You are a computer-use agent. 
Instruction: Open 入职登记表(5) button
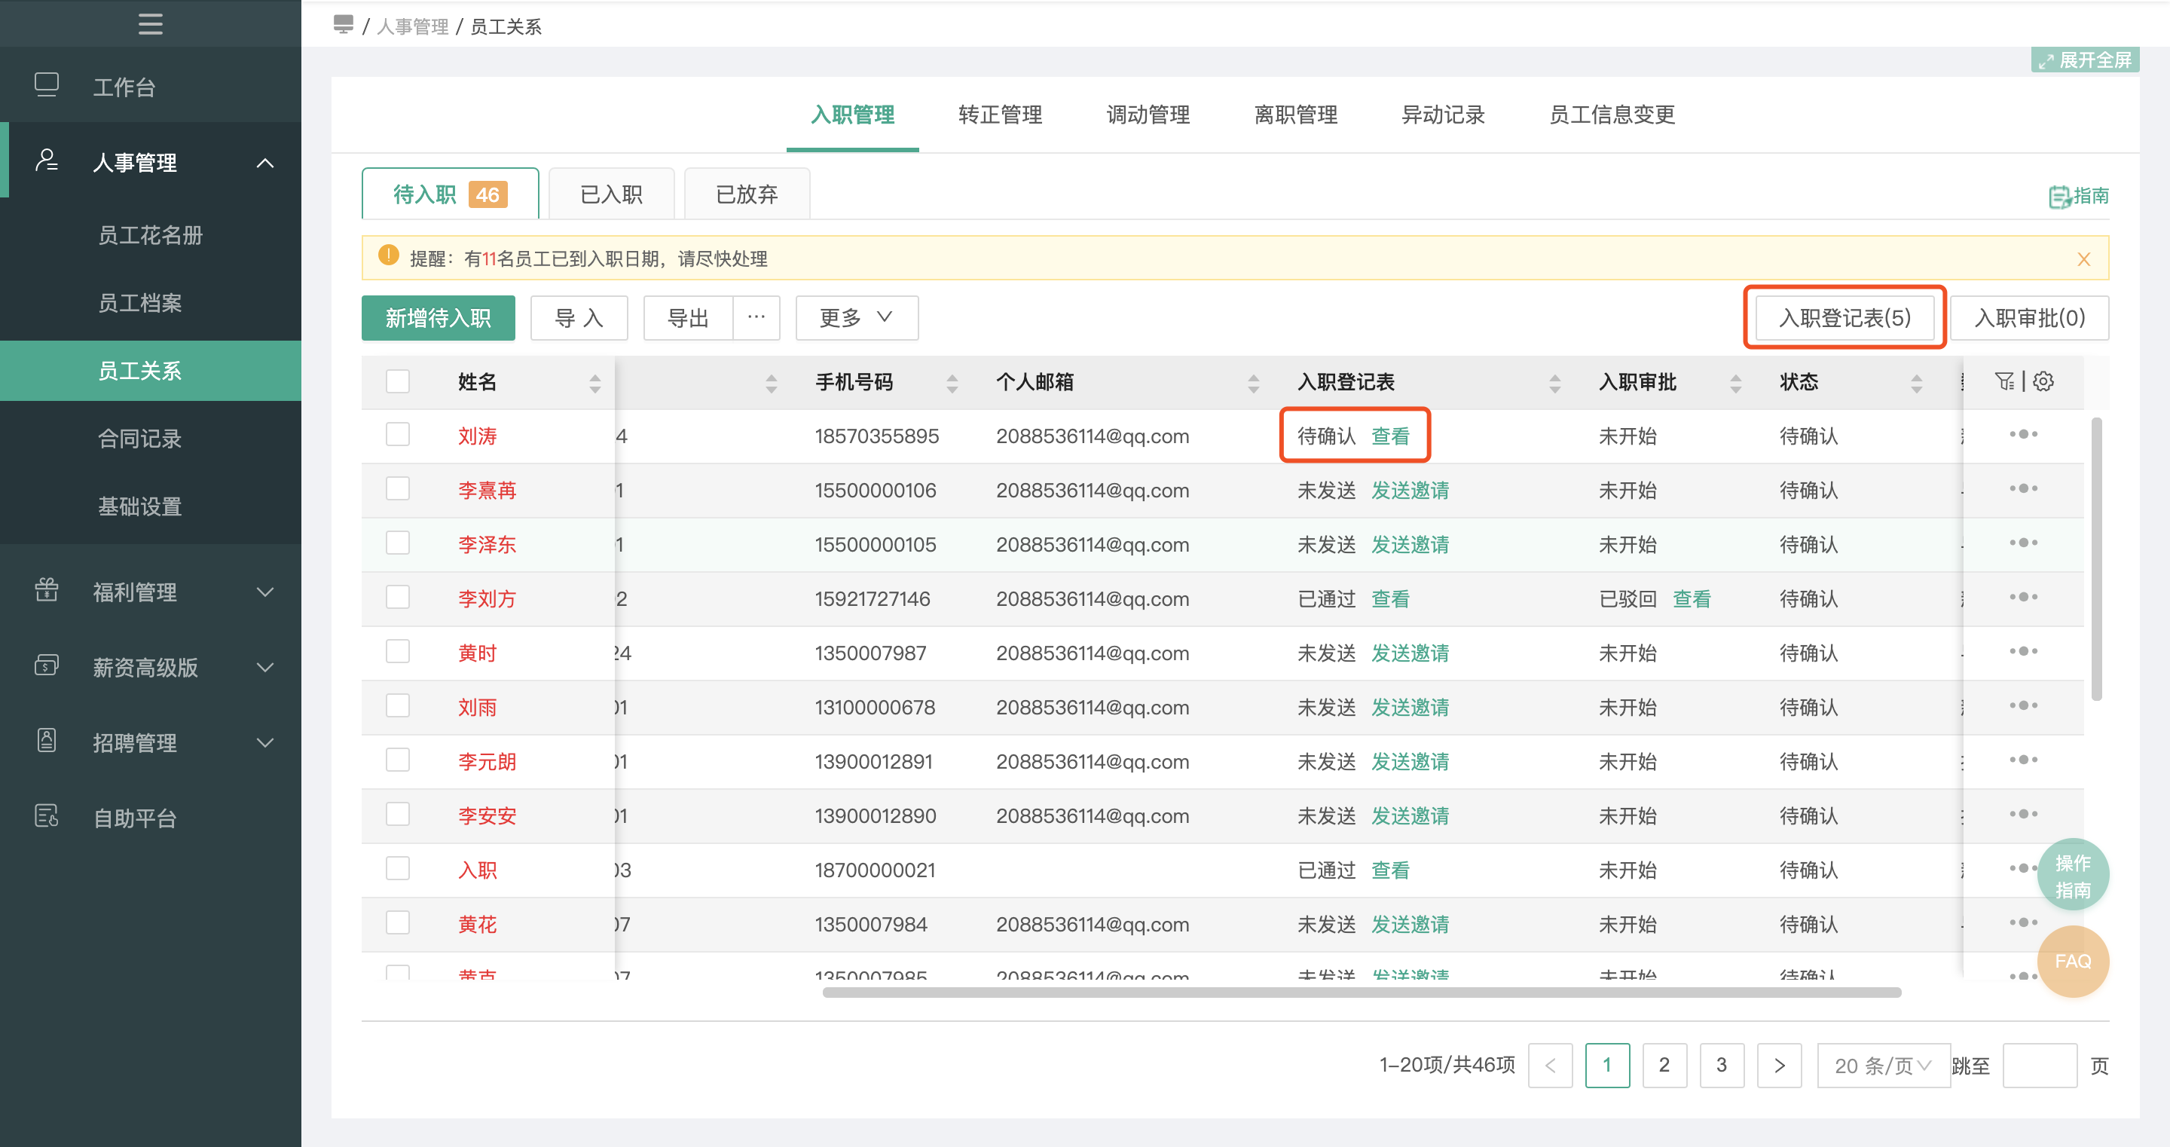[x=1844, y=318]
